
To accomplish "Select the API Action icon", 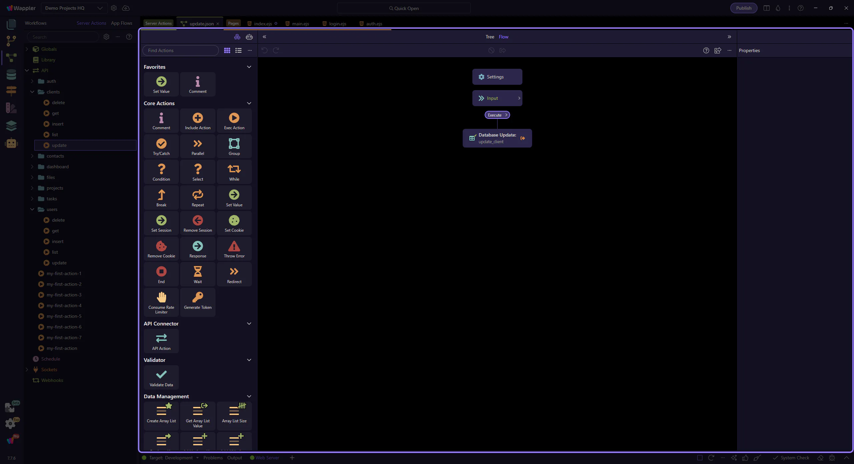I will tap(161, 341).
